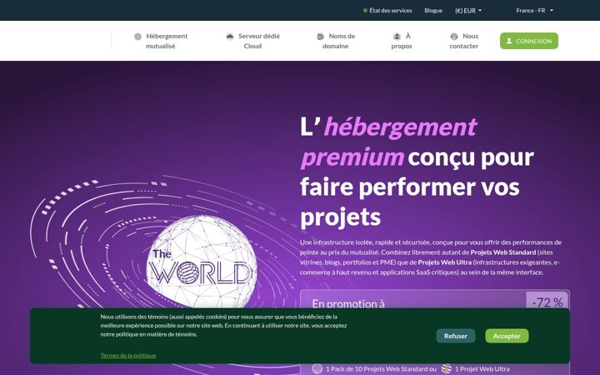This screenshot has width=600, height=375.
Task: Open the France - FR region dropdown
Action: click(534, 10)
